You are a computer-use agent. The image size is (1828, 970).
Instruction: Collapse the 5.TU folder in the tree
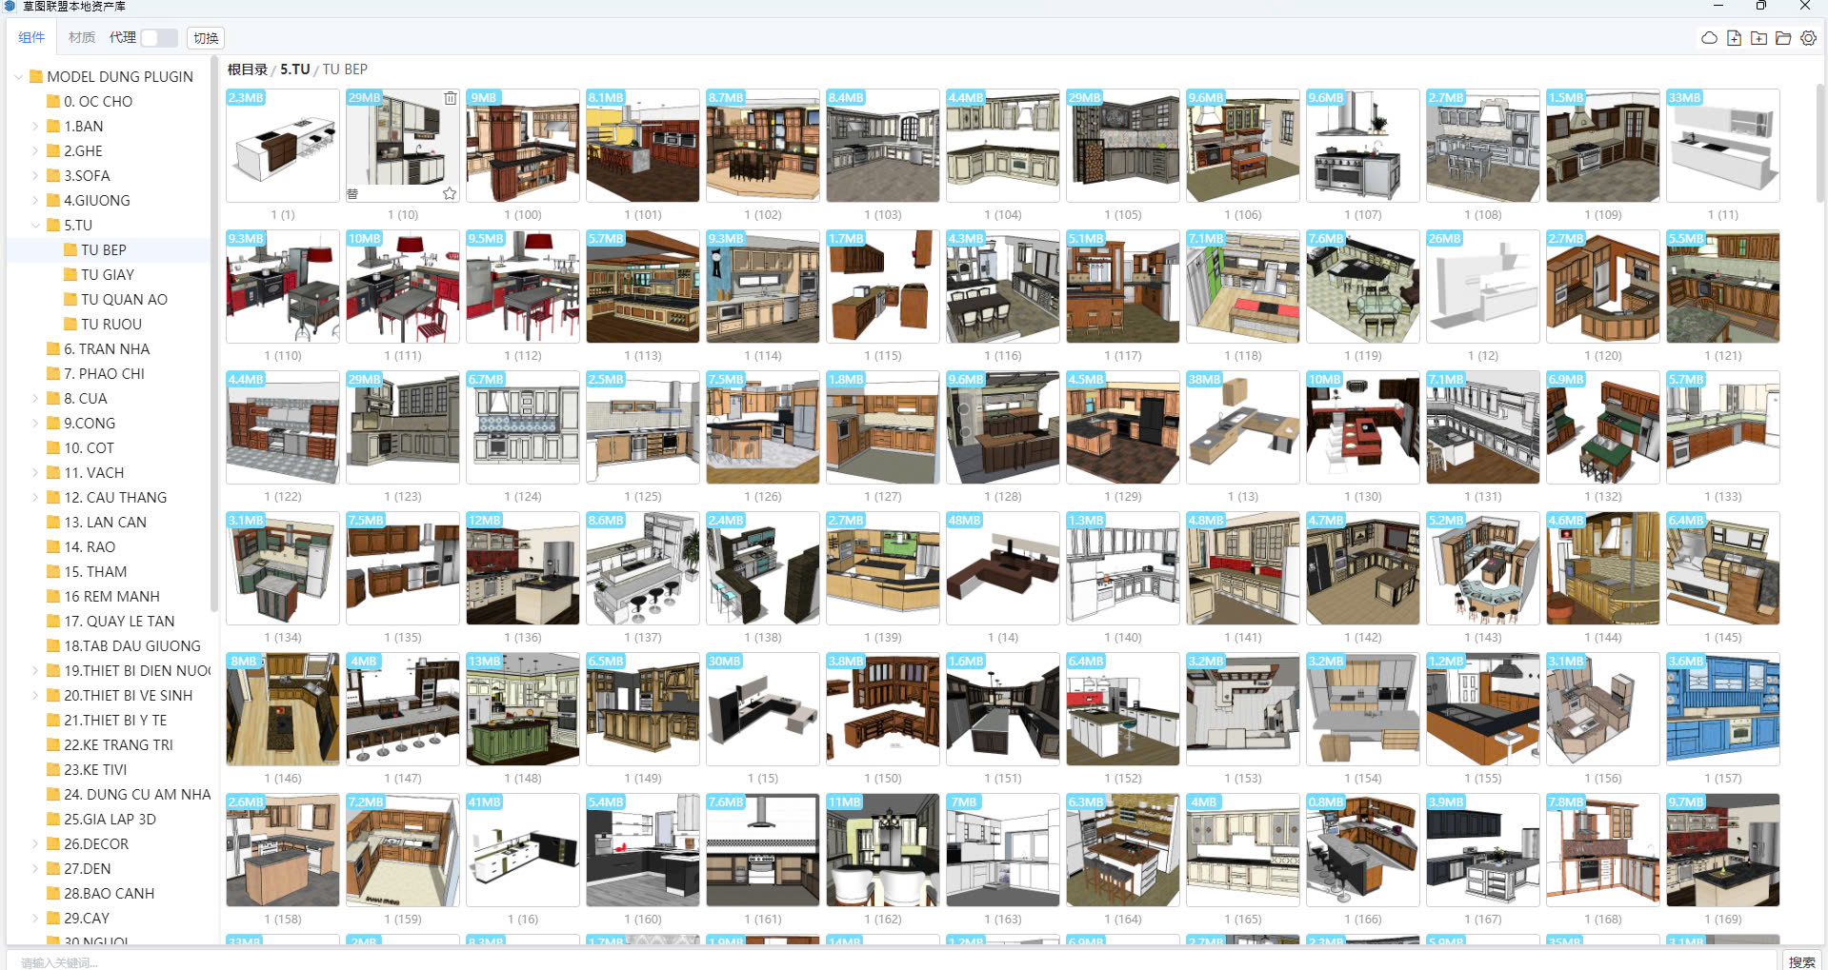coord(35,226)
